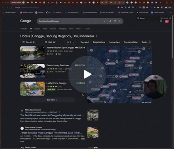Viewport: 174px width, 149px height.
Task: Open the Google apps grid icon
Action: click(x=161, y=21)
